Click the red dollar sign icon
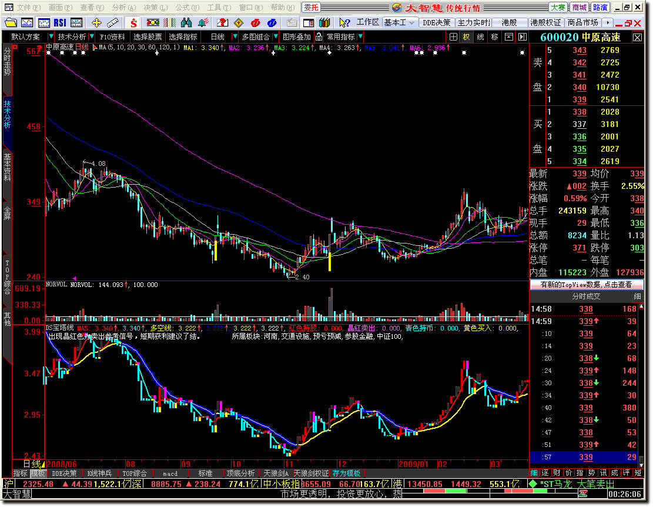The image size is (653, 507). point(133,22)
